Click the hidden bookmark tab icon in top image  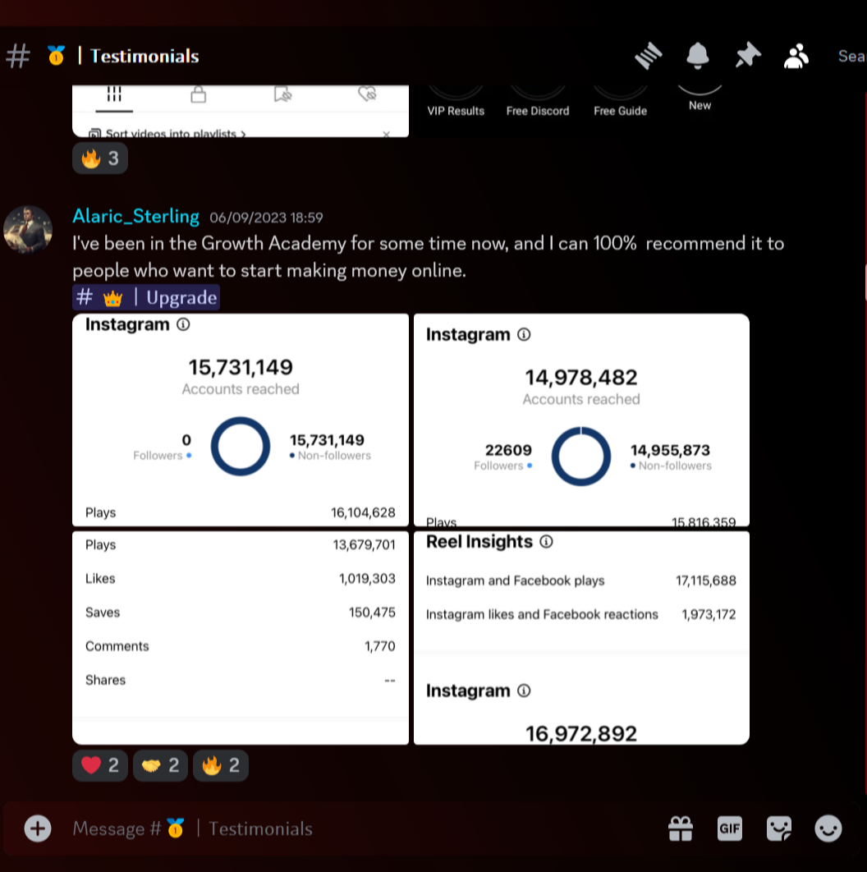(x=282, y=94)
